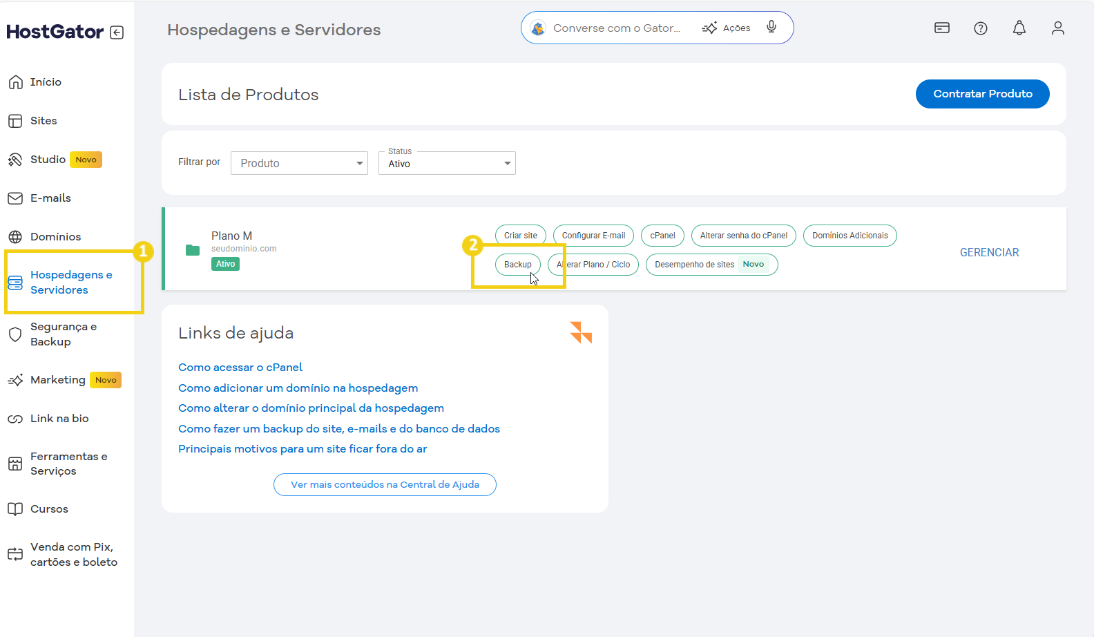Image resolution: width=1094 pixels, height=637 pixels.
Task: Open link Como acessar o cPanel
Action: (240, 368)
